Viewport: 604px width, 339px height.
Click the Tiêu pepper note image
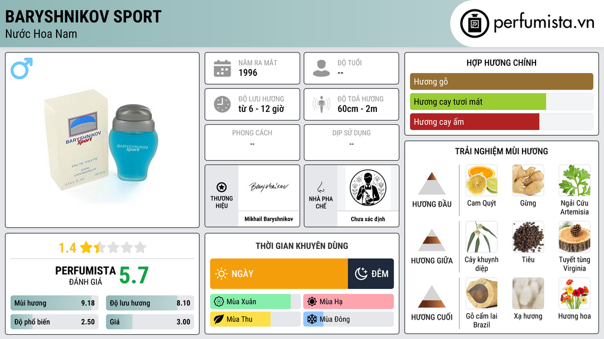coord(528,237)
